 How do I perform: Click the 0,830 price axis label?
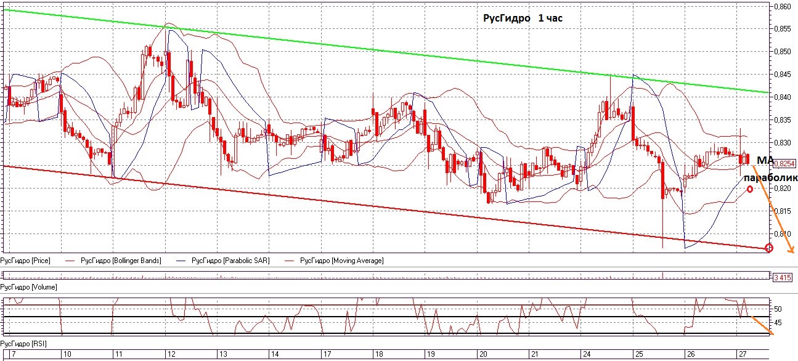tap(783, 143)
